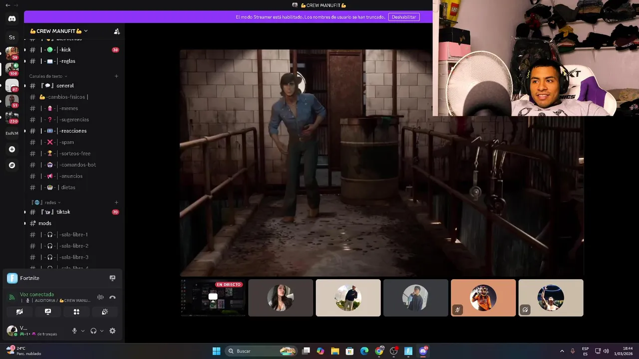The image size is (639, 359).
Task: Open Microsoft Edge from taskbar
Action: tap(364, 351)
